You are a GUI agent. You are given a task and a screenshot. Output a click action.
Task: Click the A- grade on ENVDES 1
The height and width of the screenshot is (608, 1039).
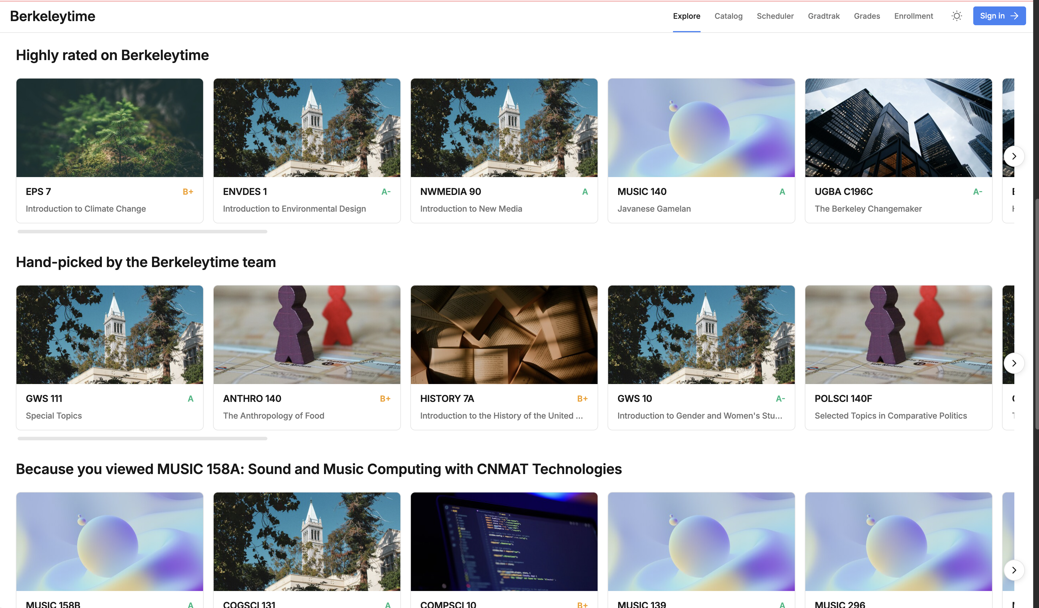[386, 191]
